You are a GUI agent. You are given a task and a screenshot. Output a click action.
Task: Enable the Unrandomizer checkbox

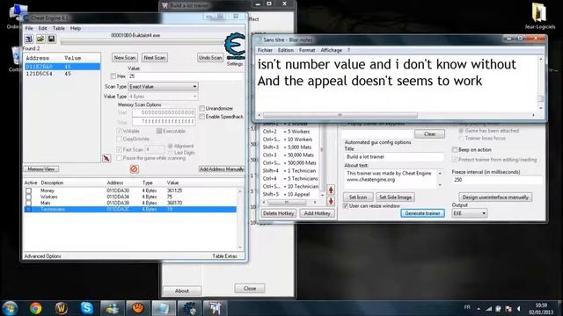[x=202, y=108]
